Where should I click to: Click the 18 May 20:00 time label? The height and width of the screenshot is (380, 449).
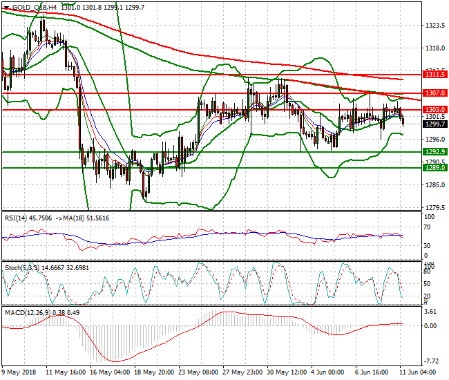[x=154, y=372]
